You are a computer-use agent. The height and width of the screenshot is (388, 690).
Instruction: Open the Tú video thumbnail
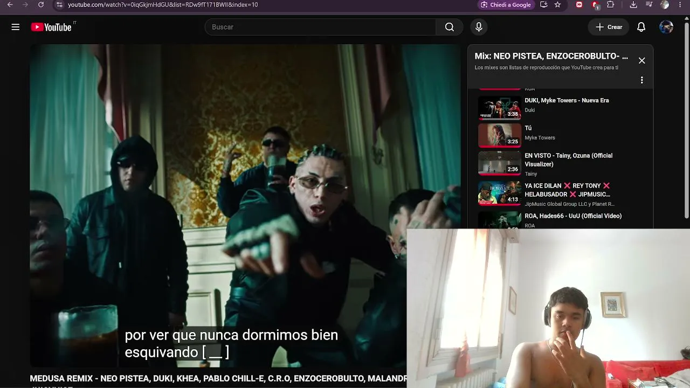[x=500, y=135]
